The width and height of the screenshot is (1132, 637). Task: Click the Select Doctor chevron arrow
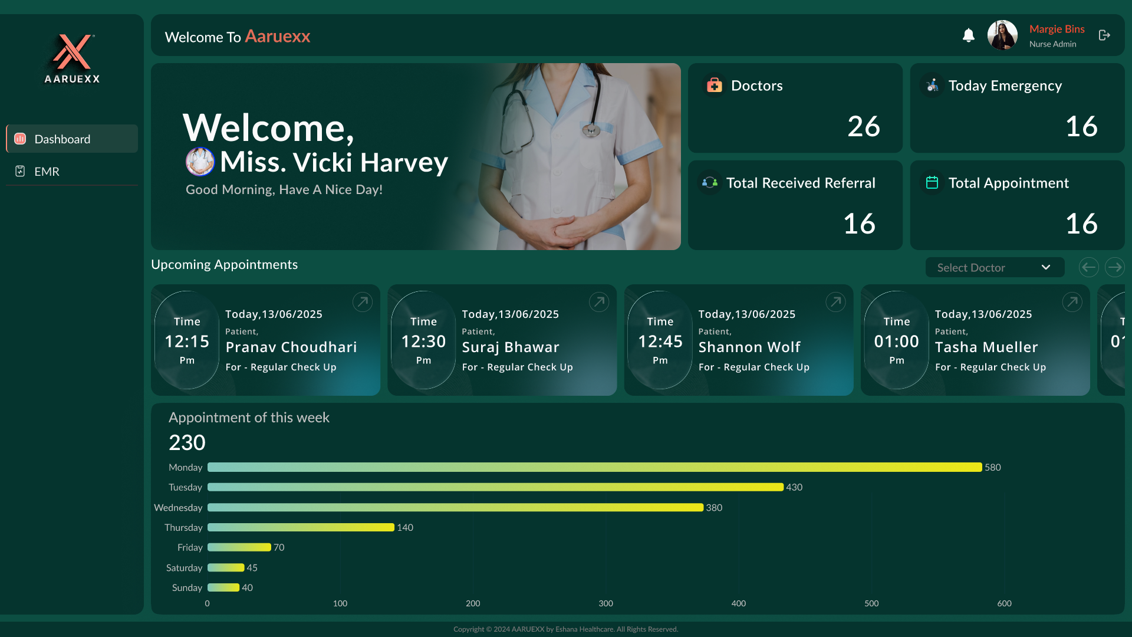tap(1046, 267)
